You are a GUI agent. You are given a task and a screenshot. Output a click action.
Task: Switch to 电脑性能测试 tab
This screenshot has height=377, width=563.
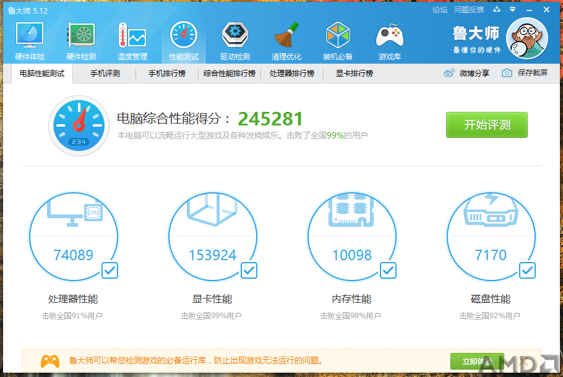pyautogui.click(x=42, y=74)
